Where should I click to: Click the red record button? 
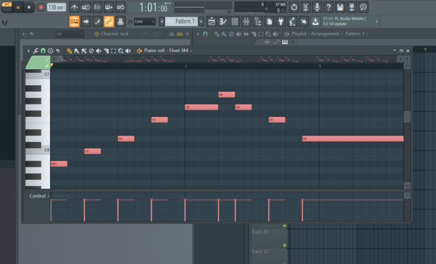tap(41, 7)
